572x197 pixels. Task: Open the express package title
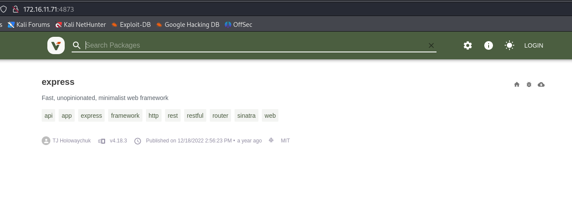pos(58,82)
